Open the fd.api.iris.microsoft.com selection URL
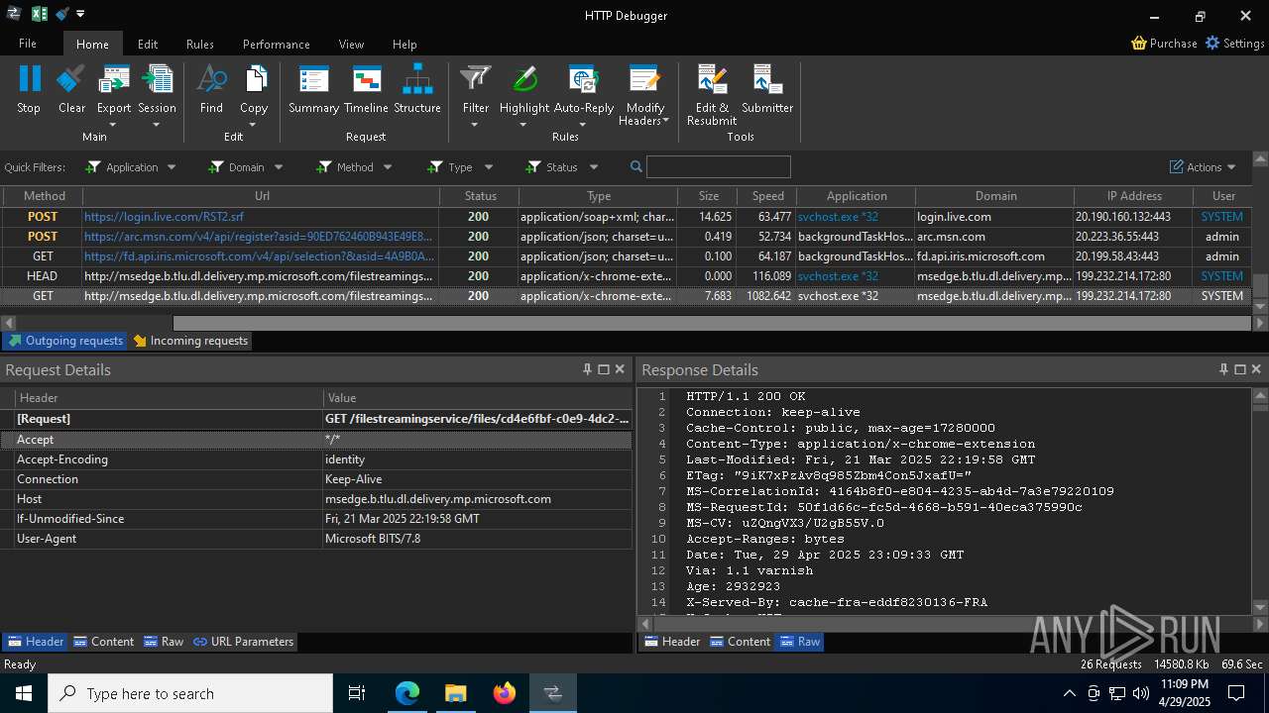Viewport: 1269px width, 713px height. [x=259, y=256]
